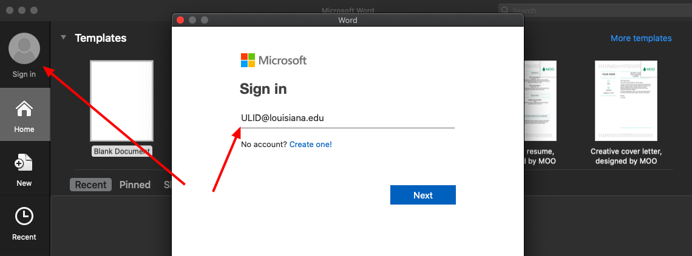Click the email field showing ULID@louisiana.edu
The width and height of the screenshot is (692, 256).
(x=348, y=119)
